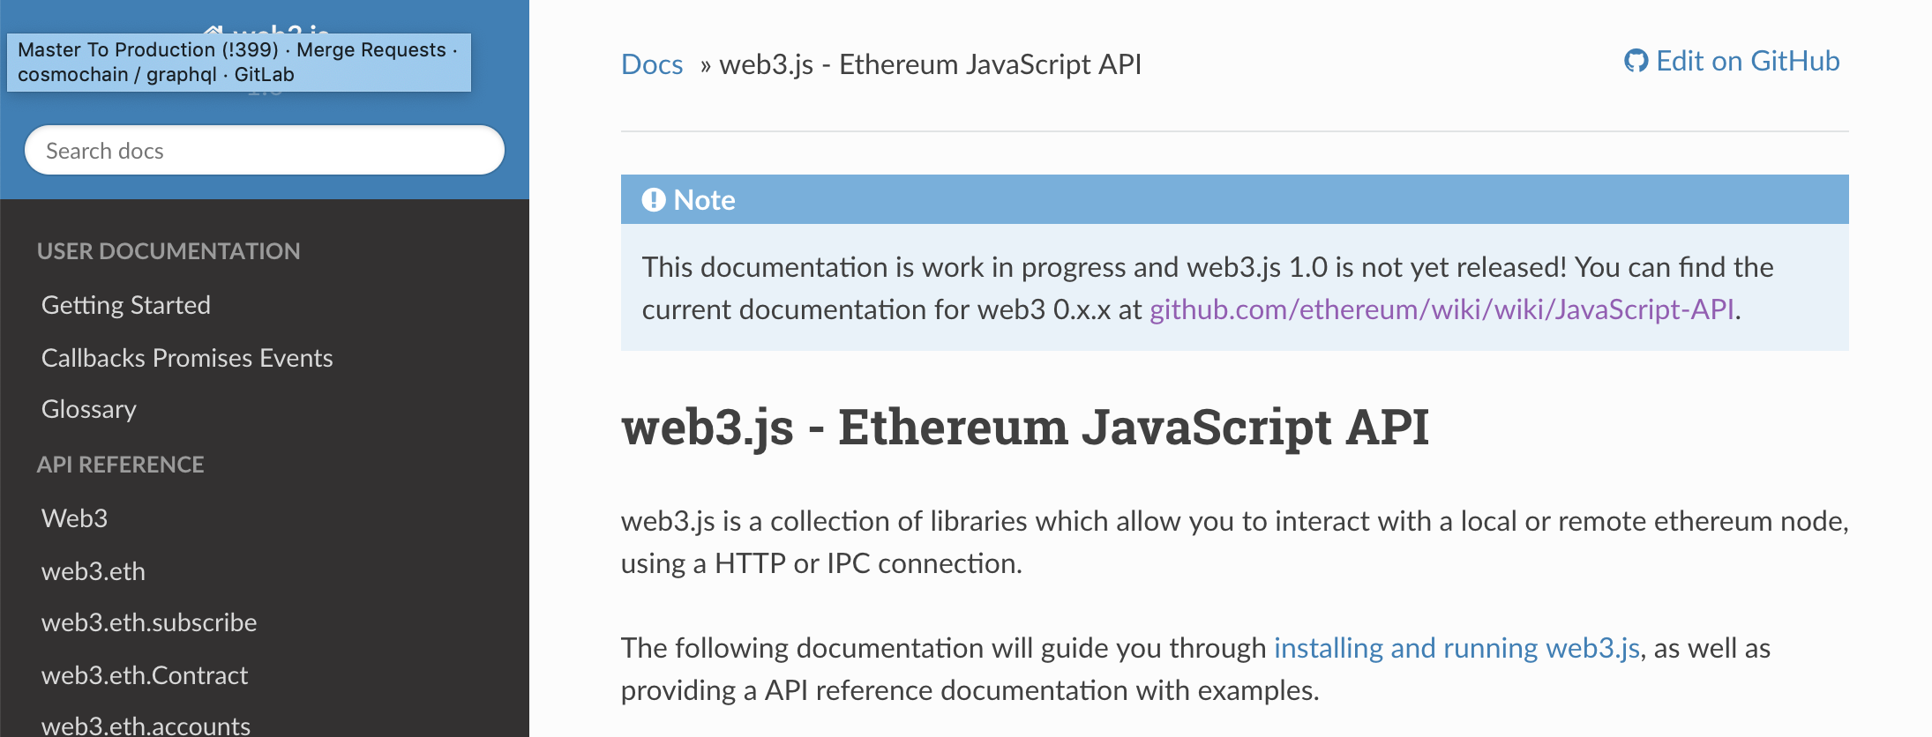Viewport: 1932px width, 737px height.
Task: Open the Edit on GitHub link
Action: pos(1732,61)
